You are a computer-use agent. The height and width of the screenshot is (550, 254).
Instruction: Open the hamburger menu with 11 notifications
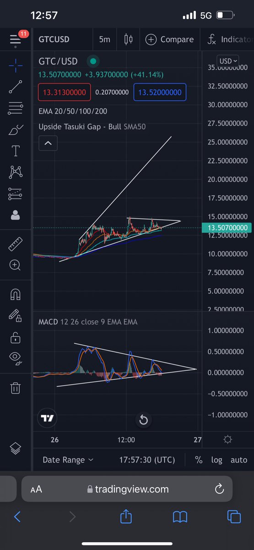[x=16, y=39]
